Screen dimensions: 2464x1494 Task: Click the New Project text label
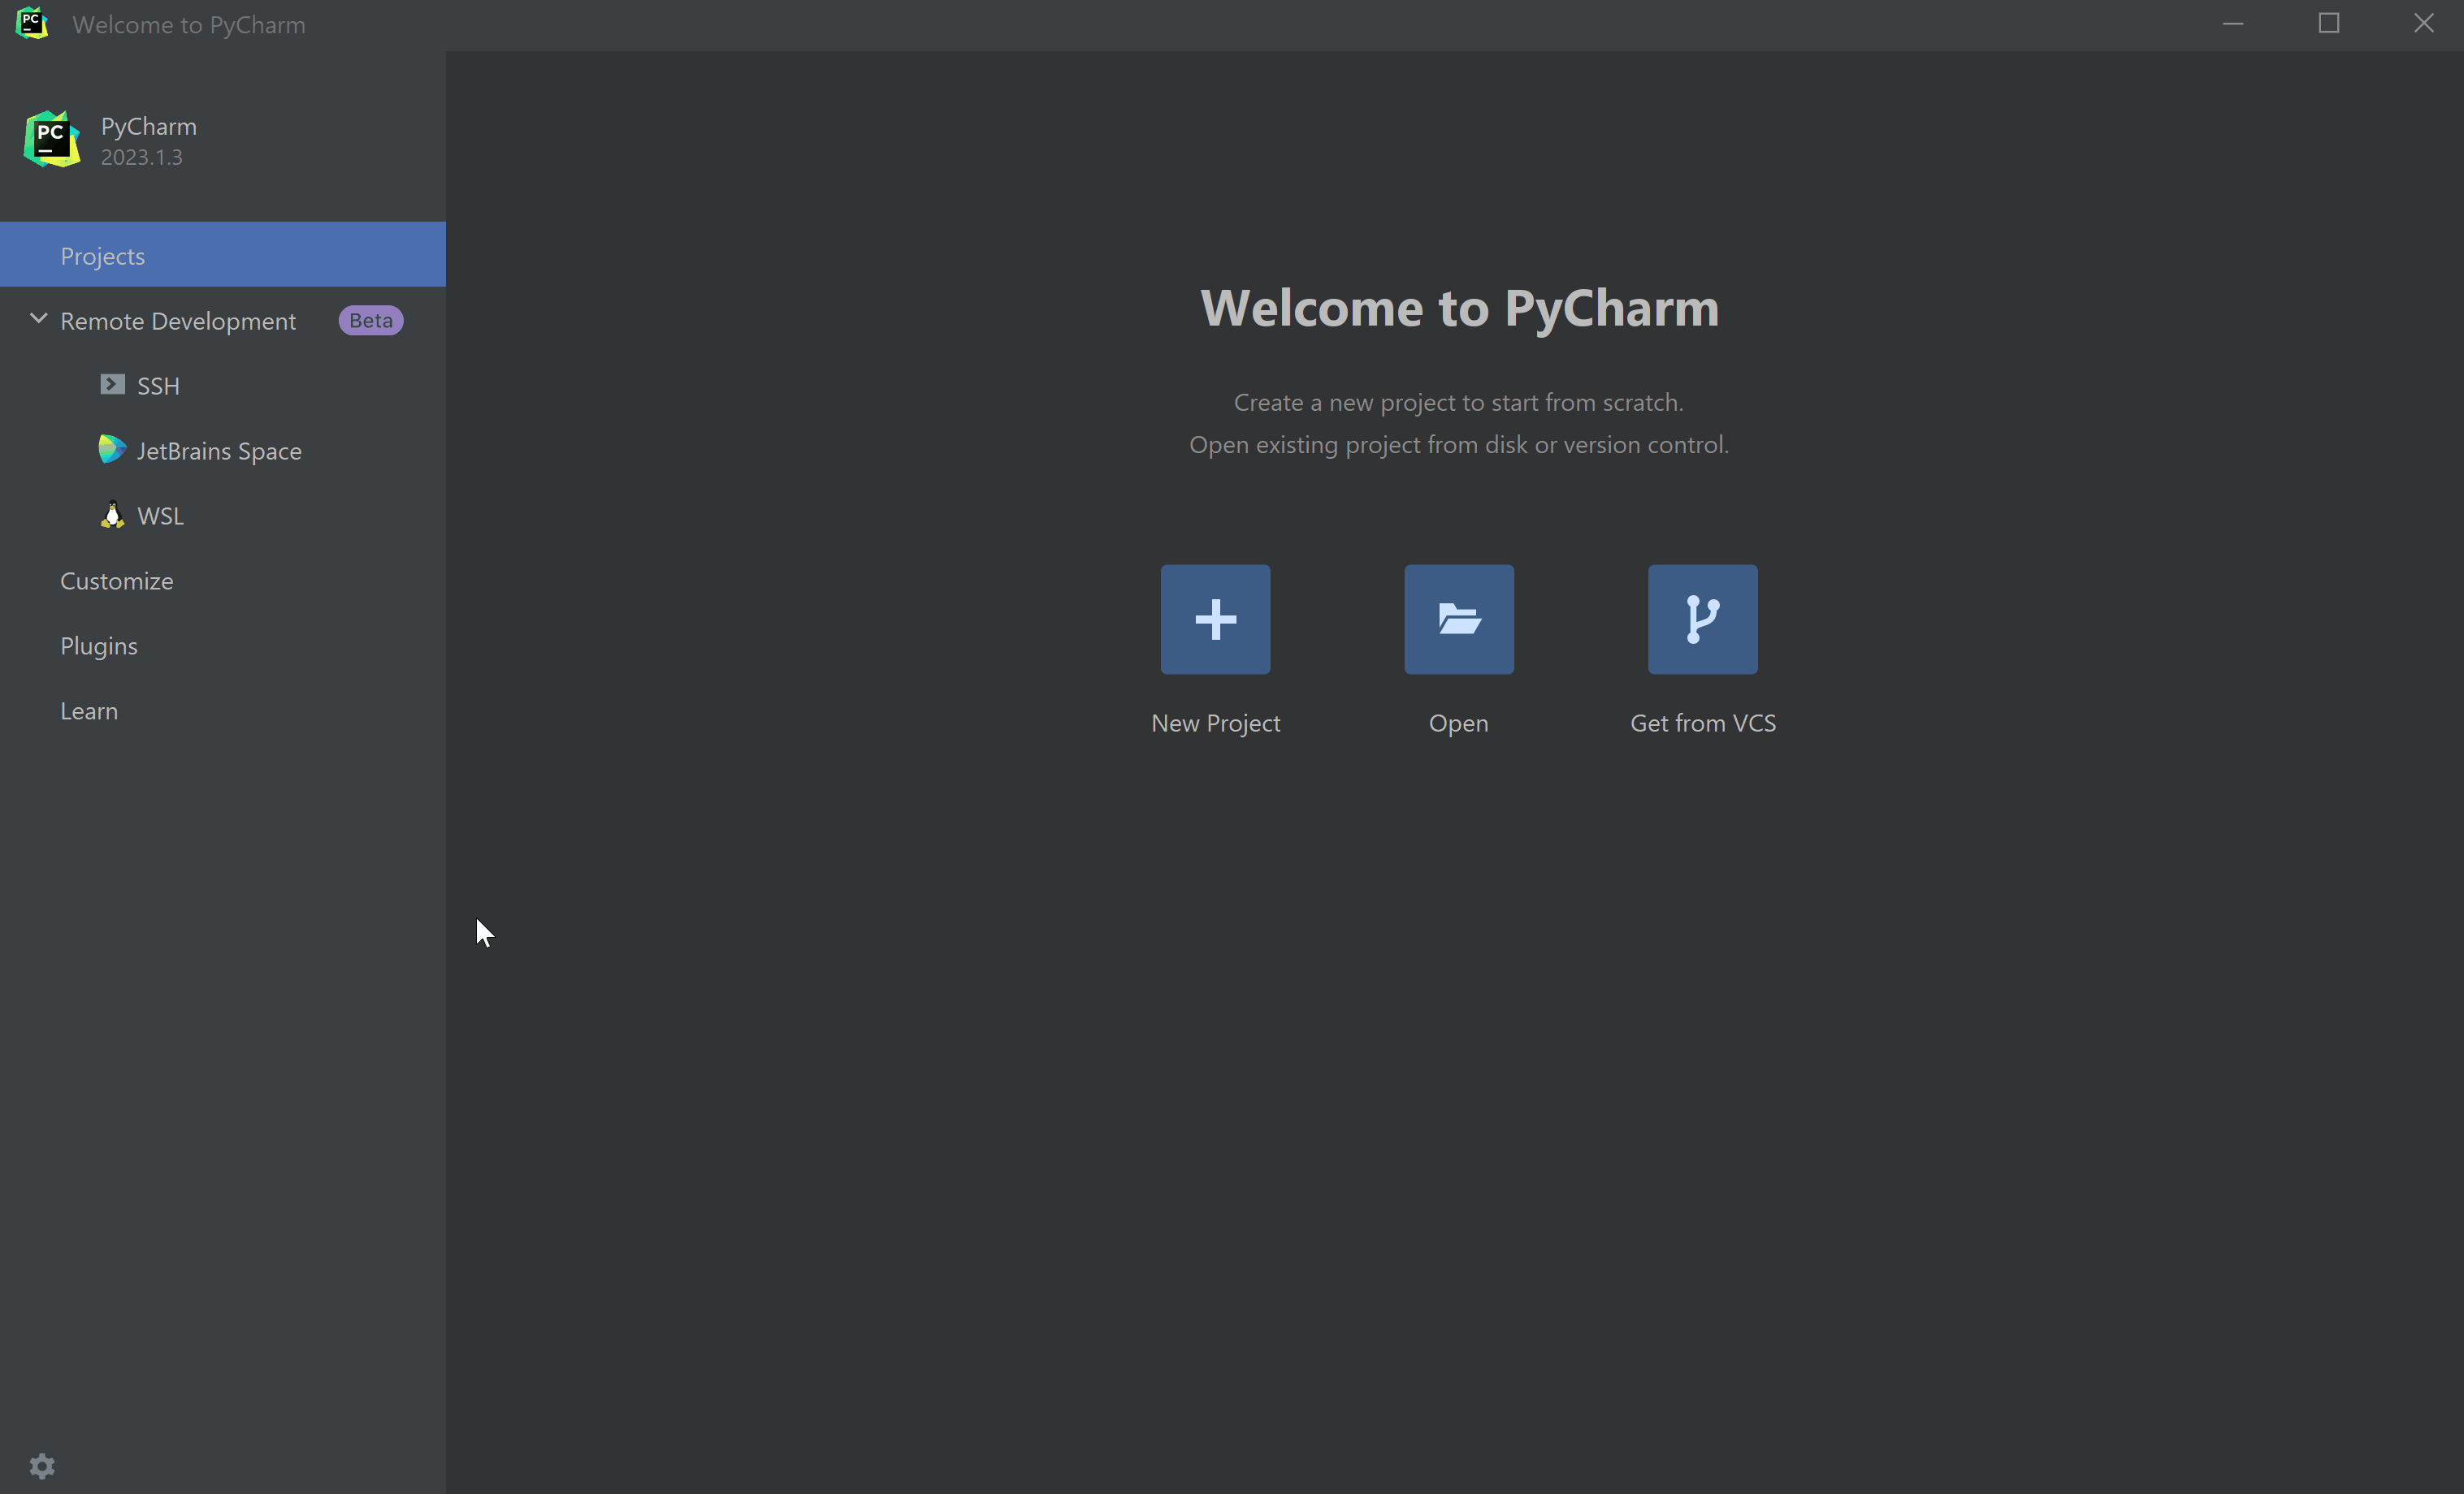point(1215,723)
